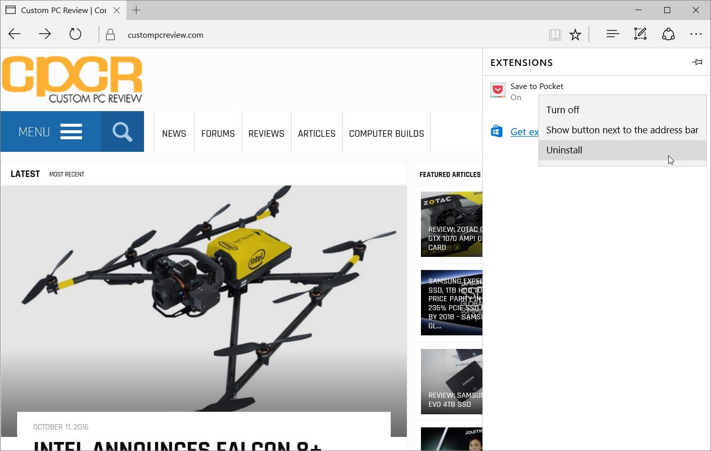Open the NEWS navigation item
The image size is (711, 451).
(174, 133)
